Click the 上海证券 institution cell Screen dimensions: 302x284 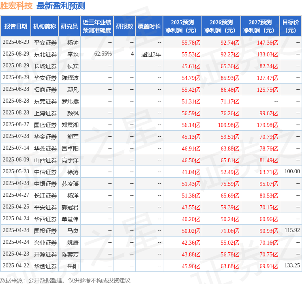click(45, 113)
